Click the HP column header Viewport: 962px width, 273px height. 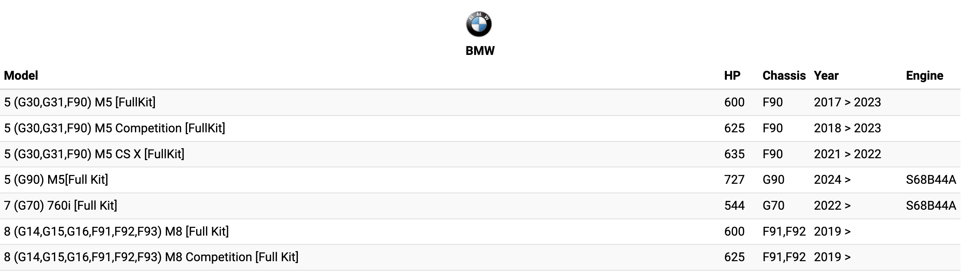(732, 75)
